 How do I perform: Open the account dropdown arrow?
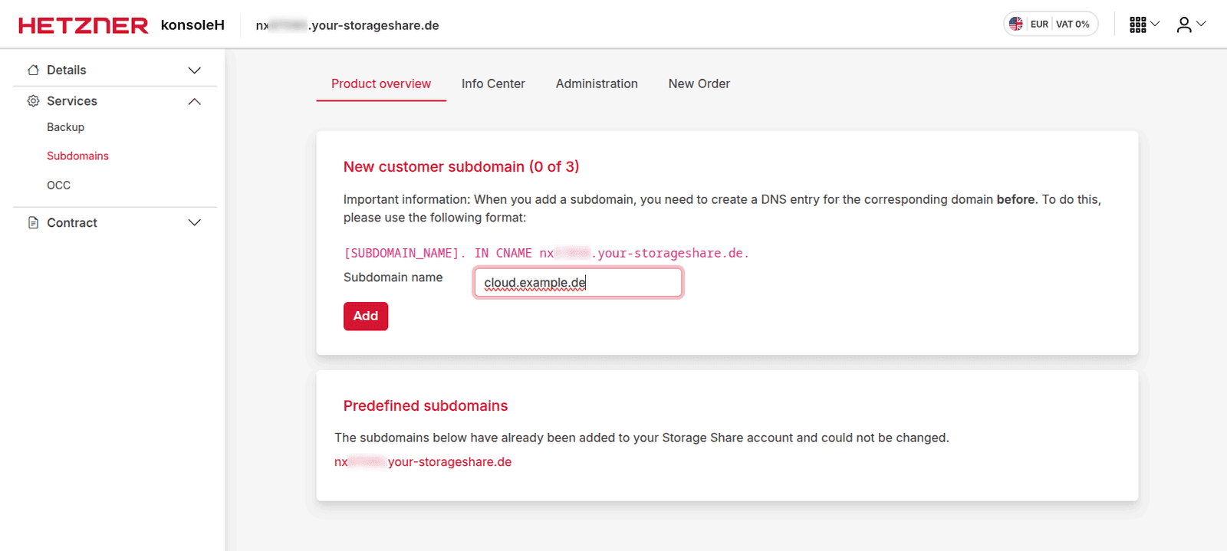click(x=1202, y=24)
